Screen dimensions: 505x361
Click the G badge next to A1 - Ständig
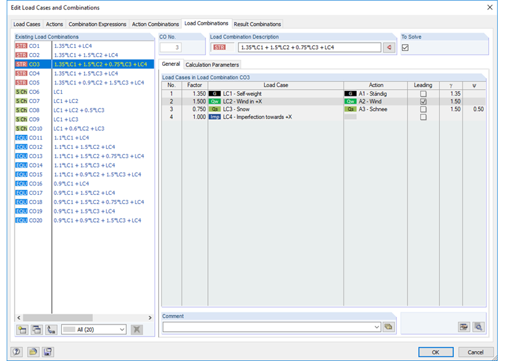[x=350, y=94]
